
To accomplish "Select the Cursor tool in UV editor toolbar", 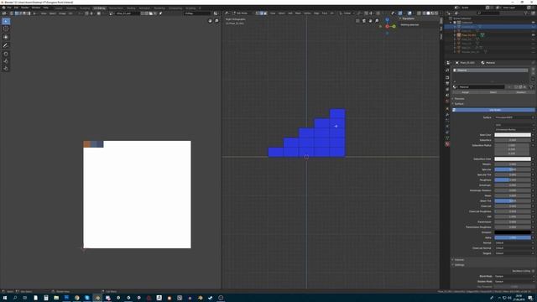I will (6, 29).
